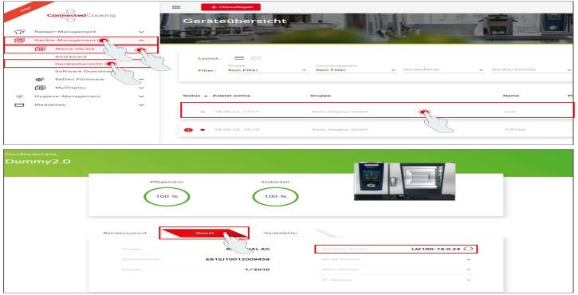This screenshot has width=578, height=295.
Task: Open the Mediathek menu item
Action: click(x=49, y=104)
